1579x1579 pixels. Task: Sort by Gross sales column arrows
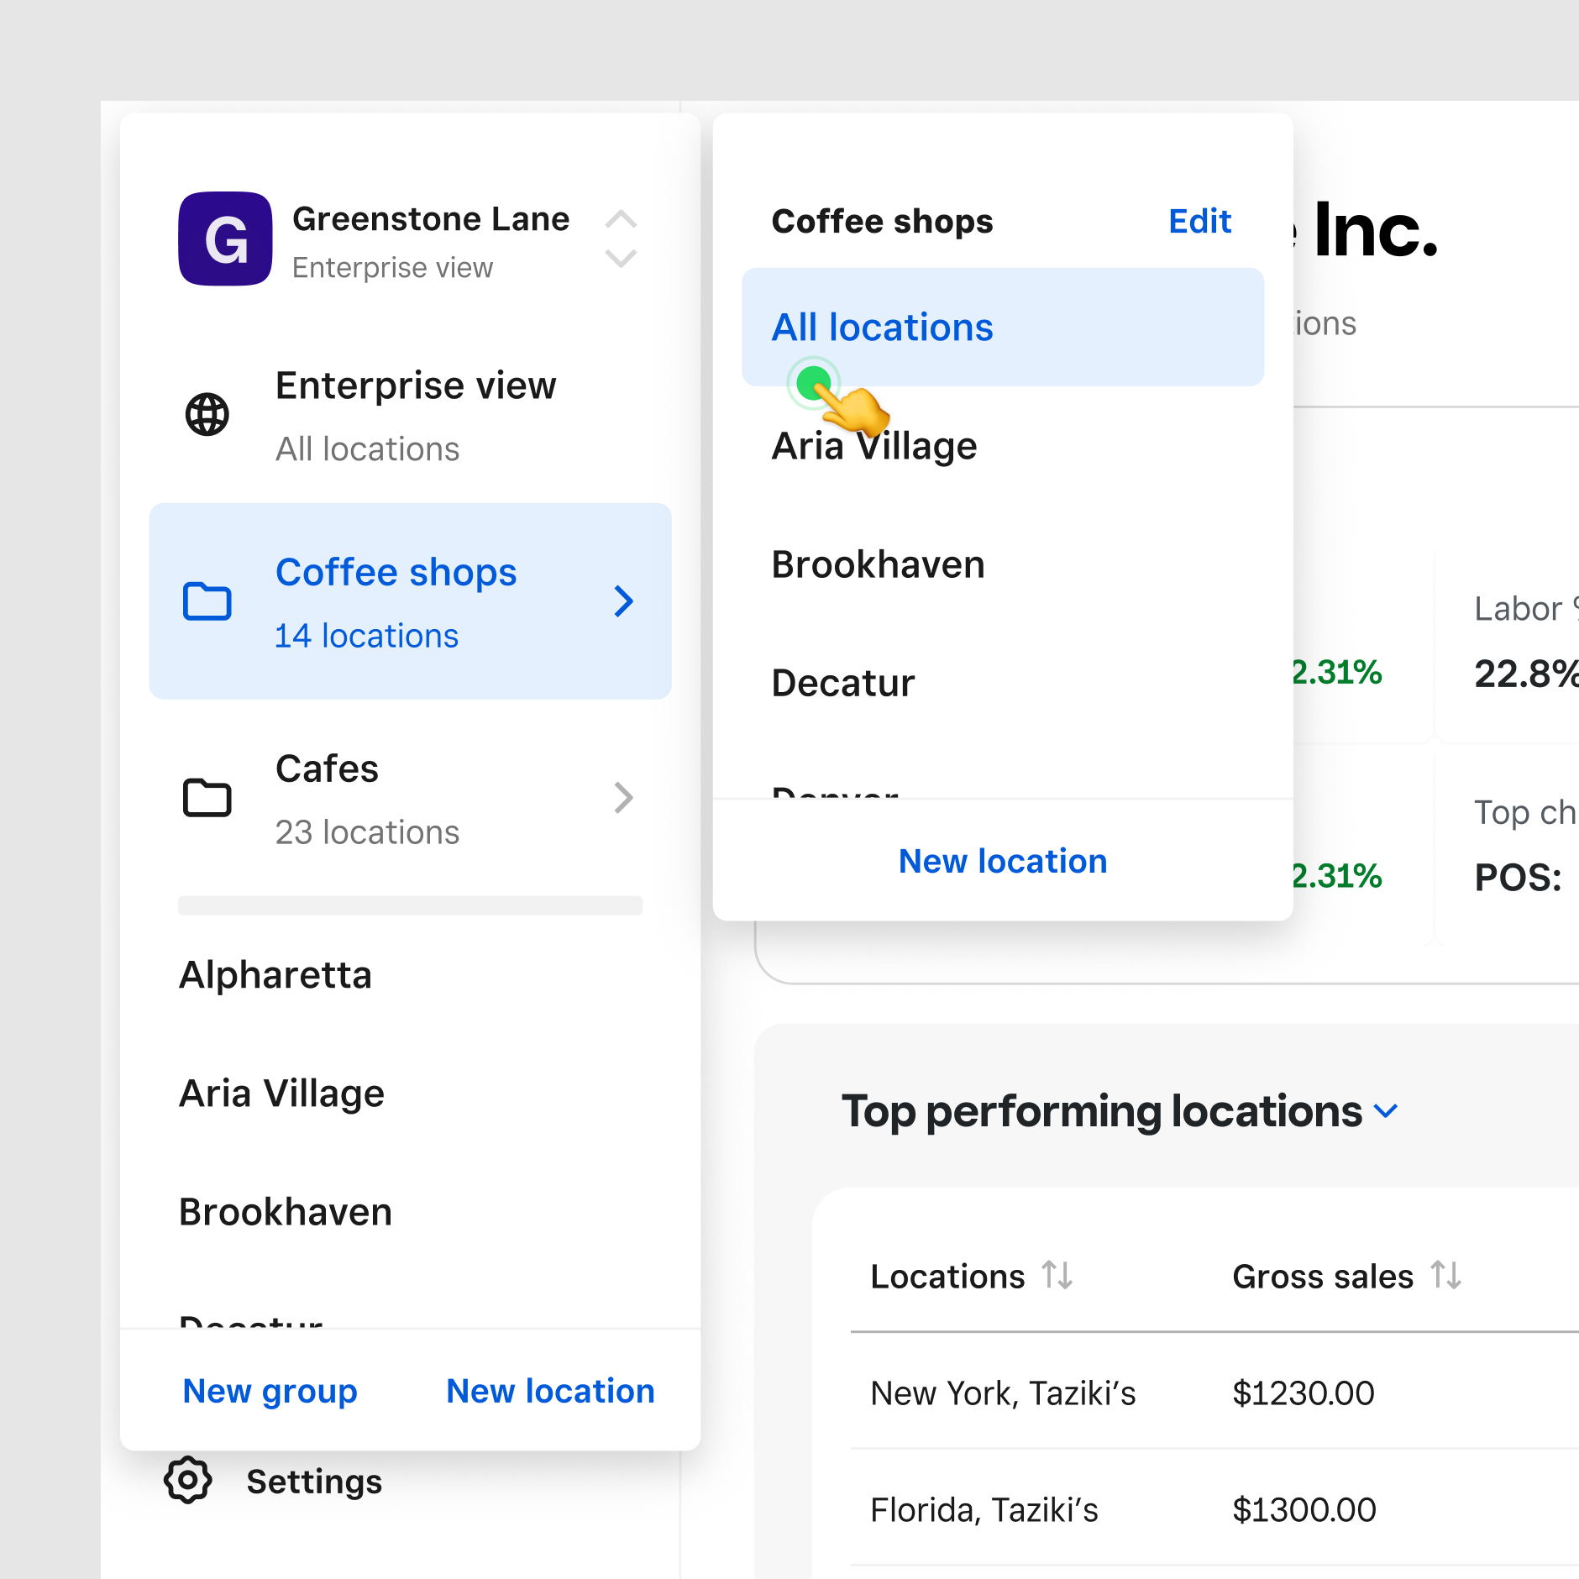click(1445, 1275)
